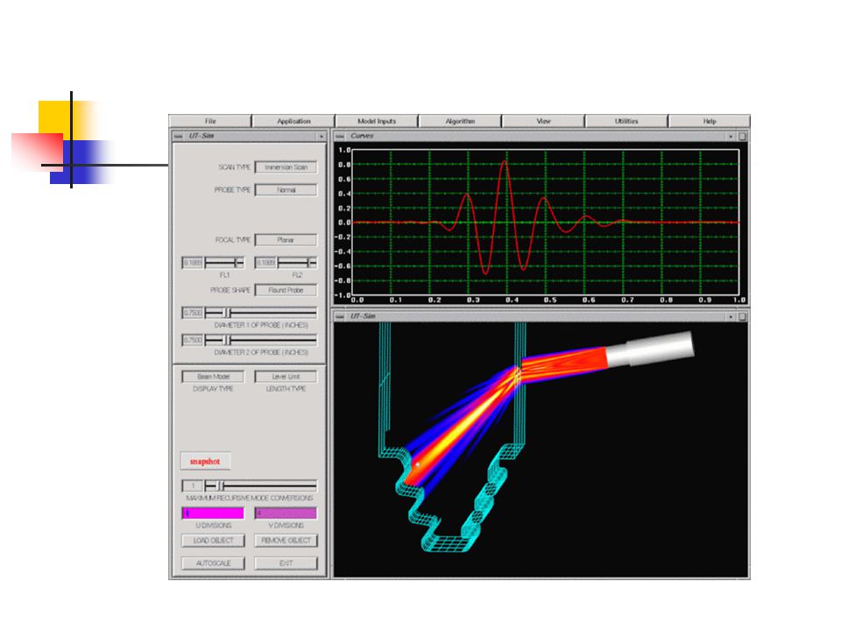Click the FOCAL TYPE label

[x=233, y=240]
